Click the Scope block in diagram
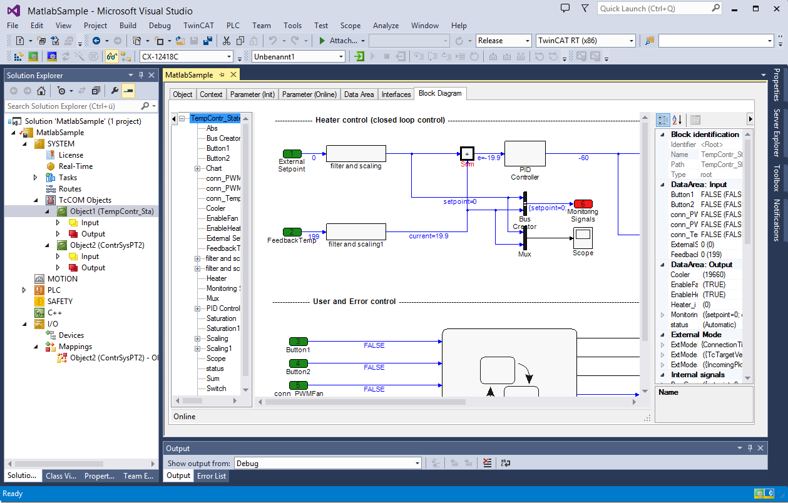The height and width of the screenshot is (503, 788). pos(583,238)
